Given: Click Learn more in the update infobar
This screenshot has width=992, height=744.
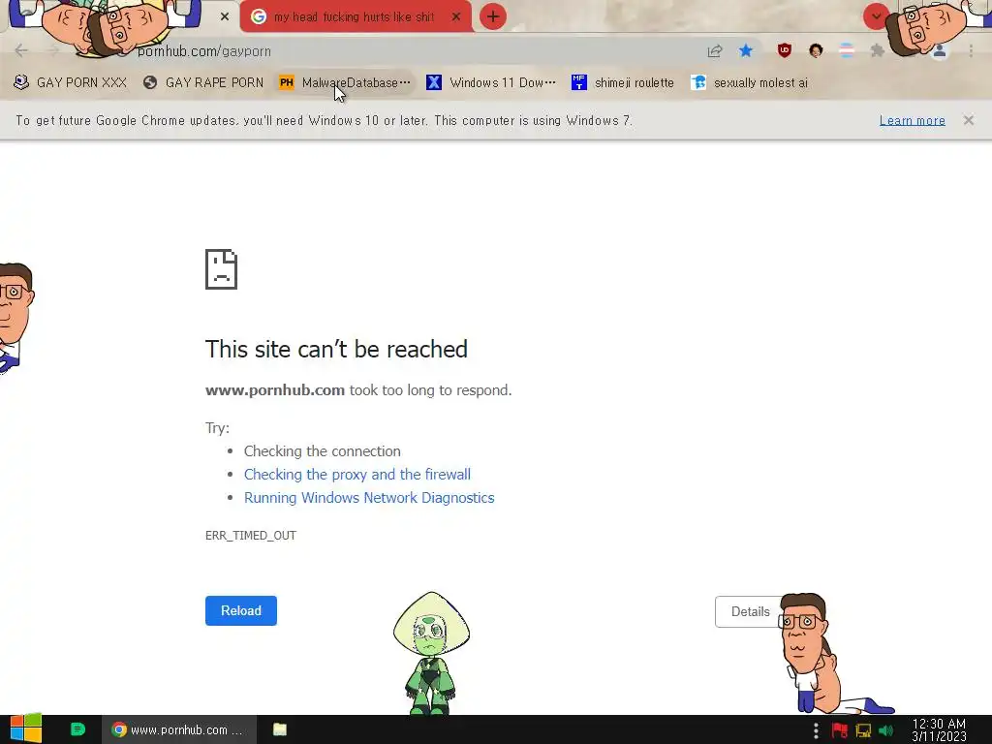Looking at the screenshot, I should click(x=913, y=120).
